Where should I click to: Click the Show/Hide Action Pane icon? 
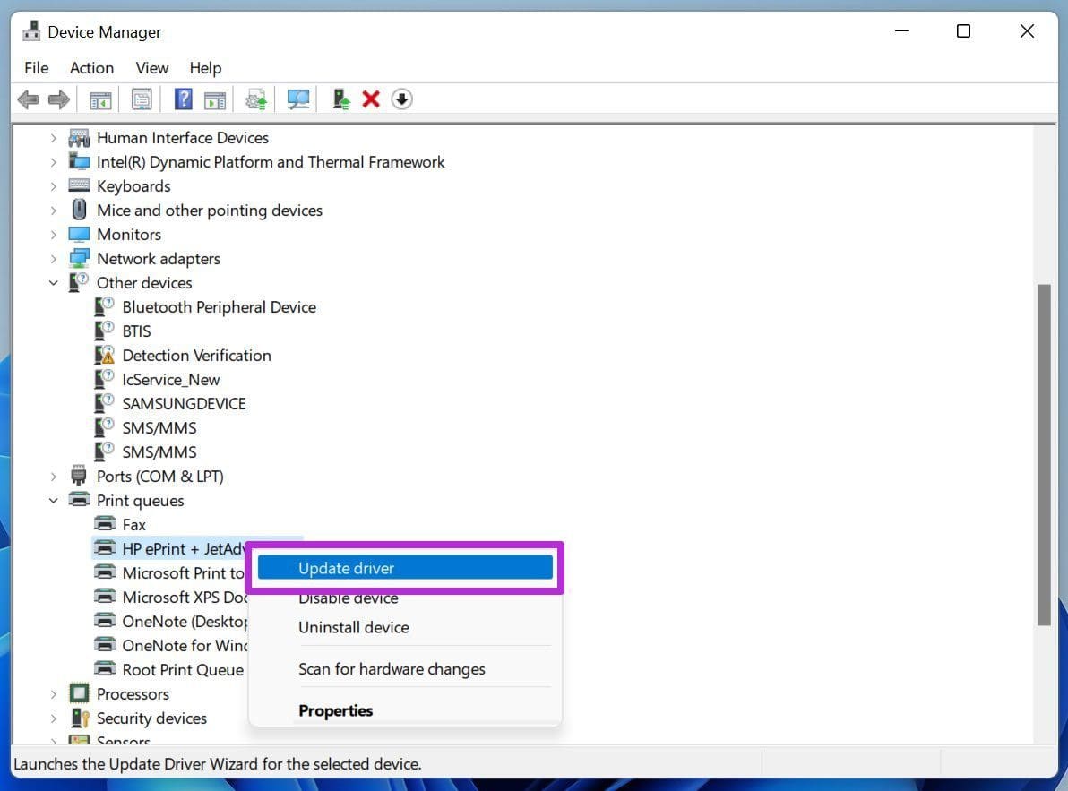click(214, 100)
